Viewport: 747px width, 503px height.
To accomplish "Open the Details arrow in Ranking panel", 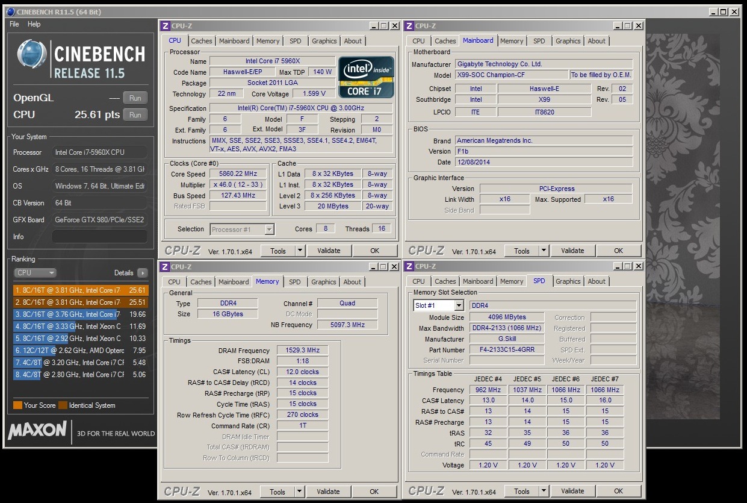I will [x=142, y=273].
